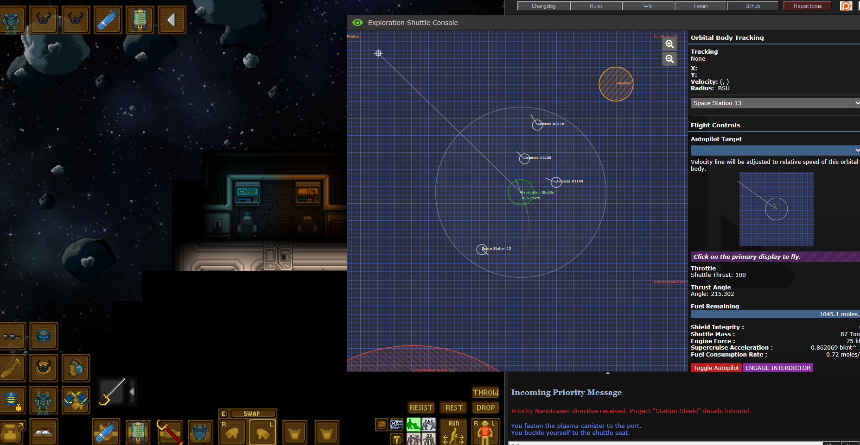Click the Report Issue button
Image resolution: width=860 pixels, height=445 pixels.
807,6
